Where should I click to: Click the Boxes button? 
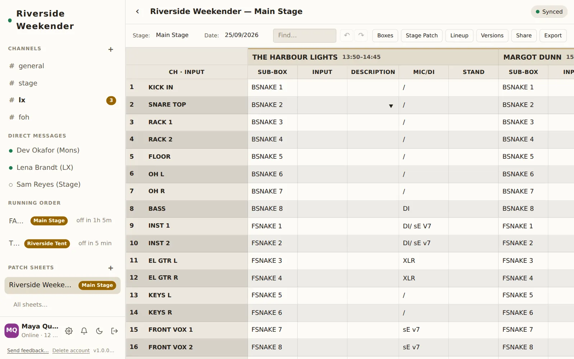[x=385, y=36]
